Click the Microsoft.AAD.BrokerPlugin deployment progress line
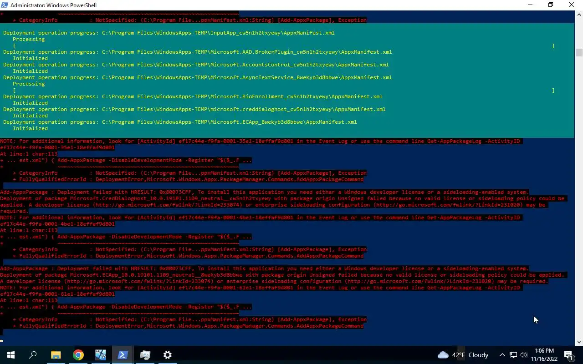The height and width of the screenshot is (364, 583). click(197, 52)
